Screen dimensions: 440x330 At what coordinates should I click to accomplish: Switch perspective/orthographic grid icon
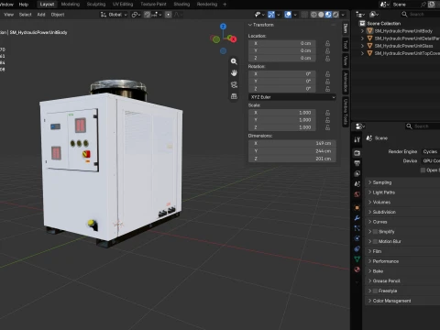click(234, 96)
